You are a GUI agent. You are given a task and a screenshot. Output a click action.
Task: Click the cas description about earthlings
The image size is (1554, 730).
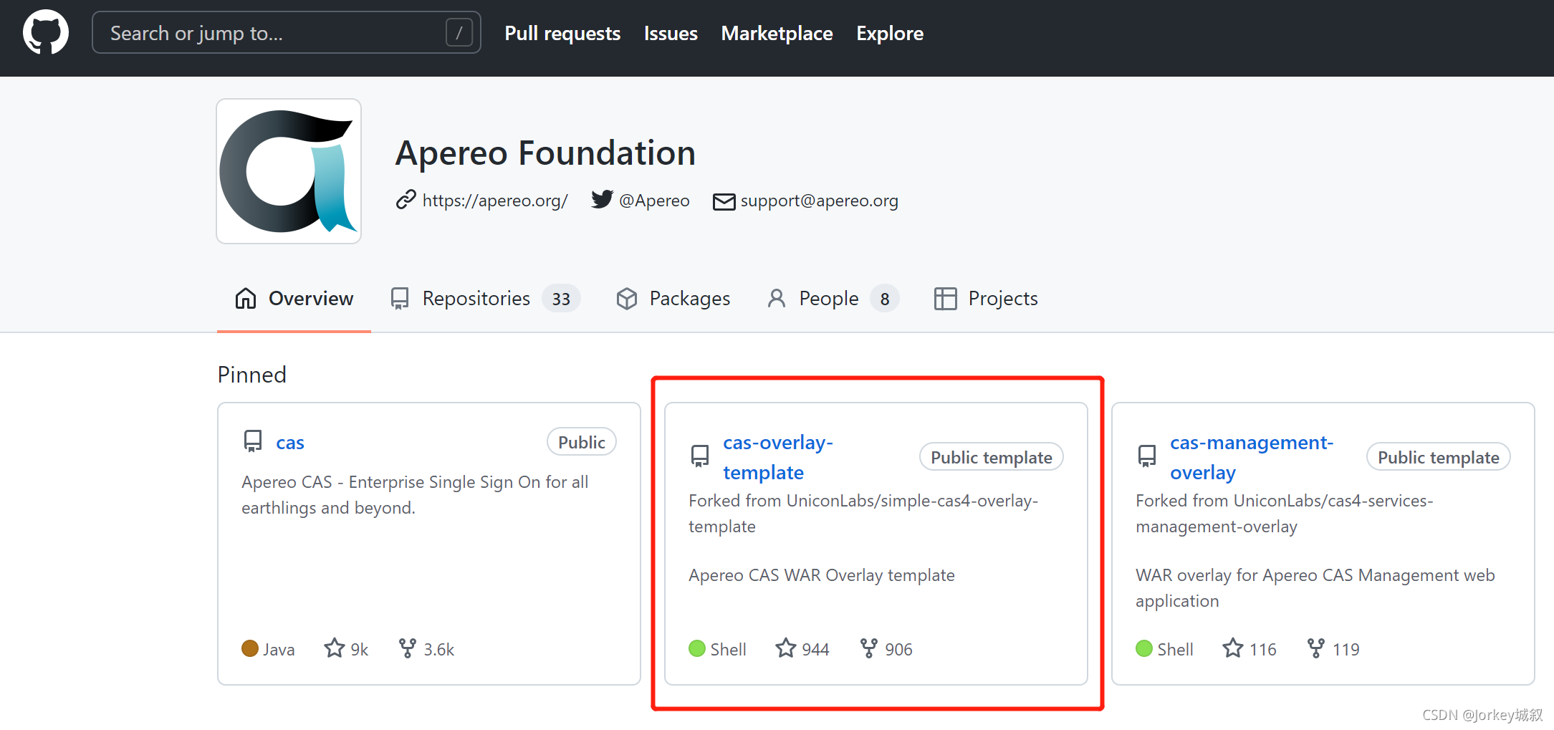point(416,495)
